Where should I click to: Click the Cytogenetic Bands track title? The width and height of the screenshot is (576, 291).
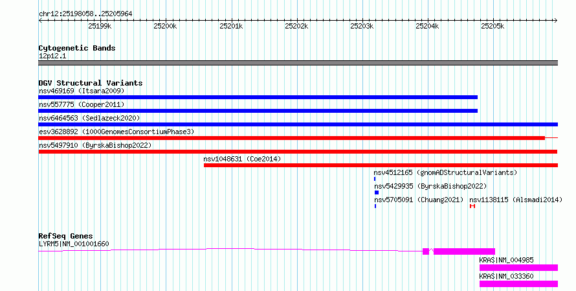pos(77,48)
